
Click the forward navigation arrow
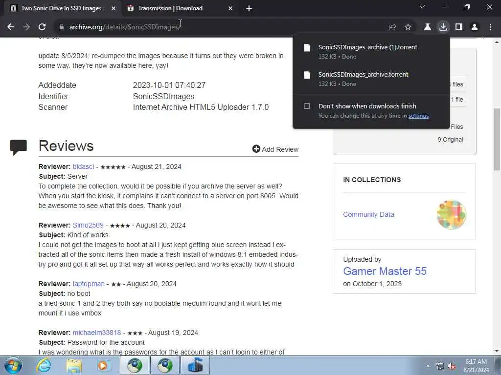coord(26,27)
